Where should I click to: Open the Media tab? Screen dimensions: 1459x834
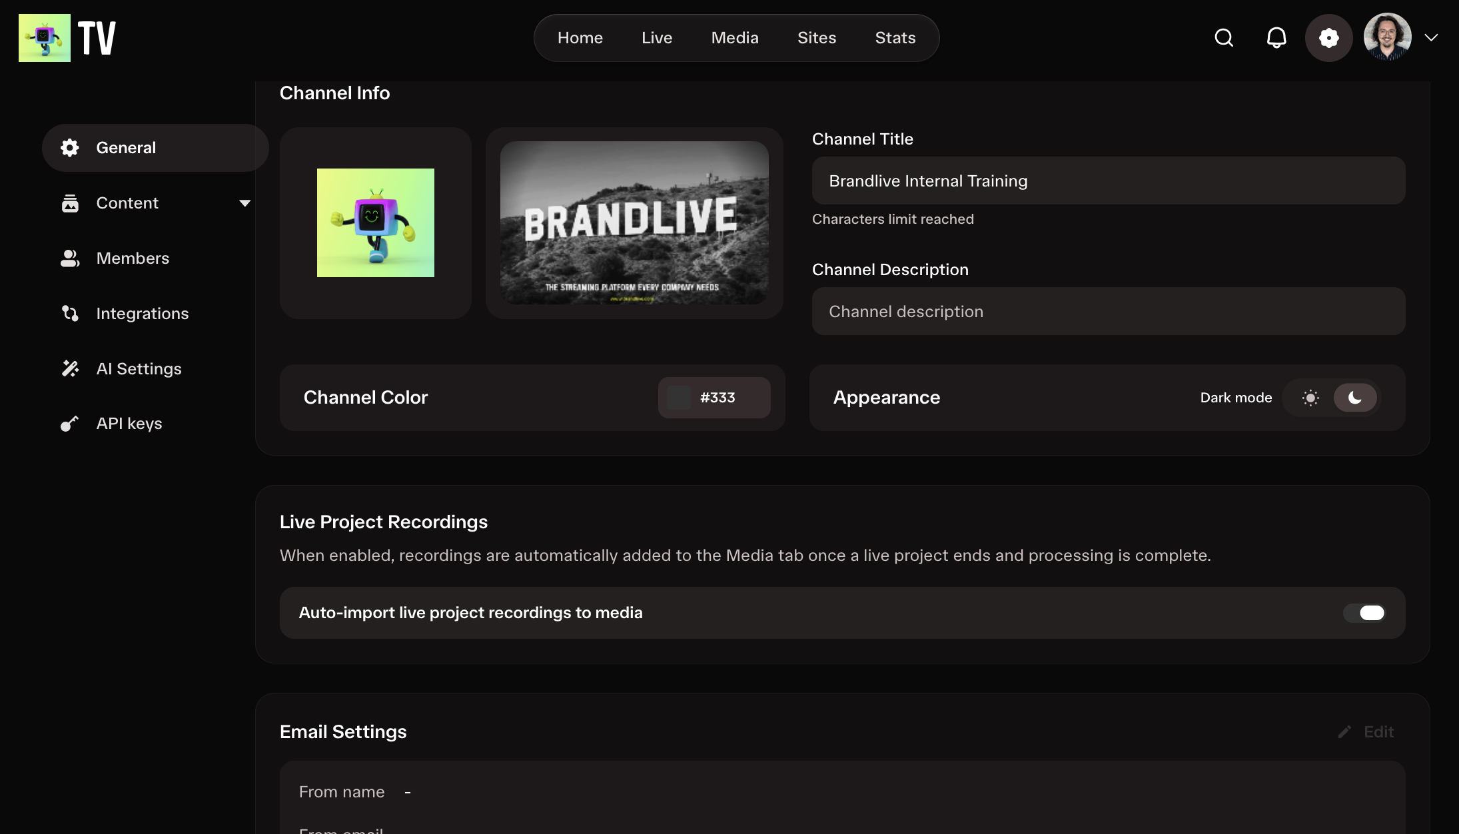tap(735, 38)
